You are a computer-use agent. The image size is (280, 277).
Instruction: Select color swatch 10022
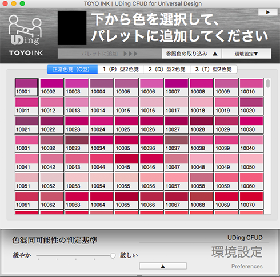(51, 125)
